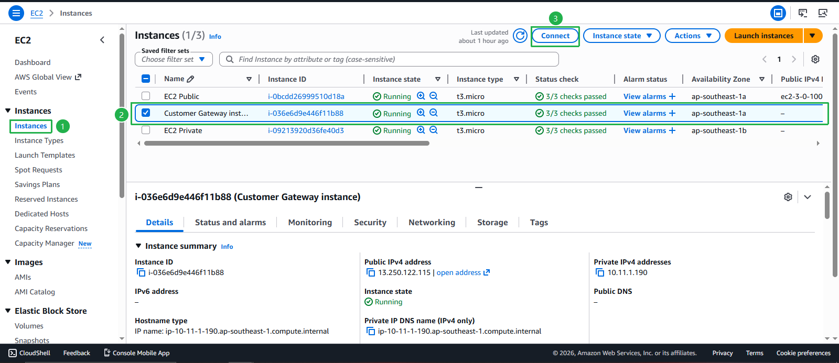
Task: Click the panel resize handle bar
Action: coord(479,187)
